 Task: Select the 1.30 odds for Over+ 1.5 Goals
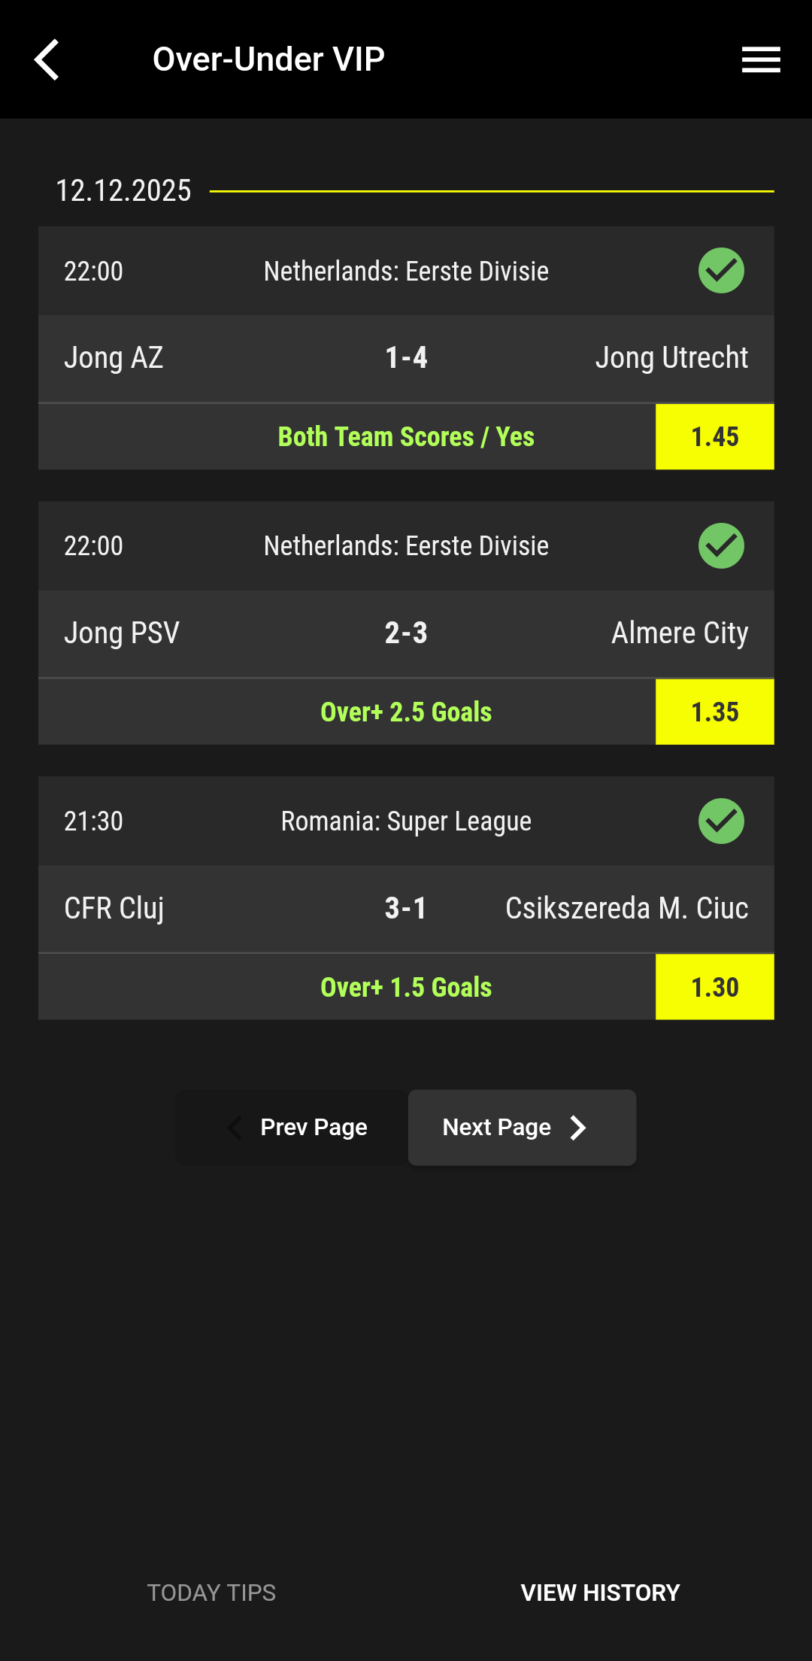(714, 986)
